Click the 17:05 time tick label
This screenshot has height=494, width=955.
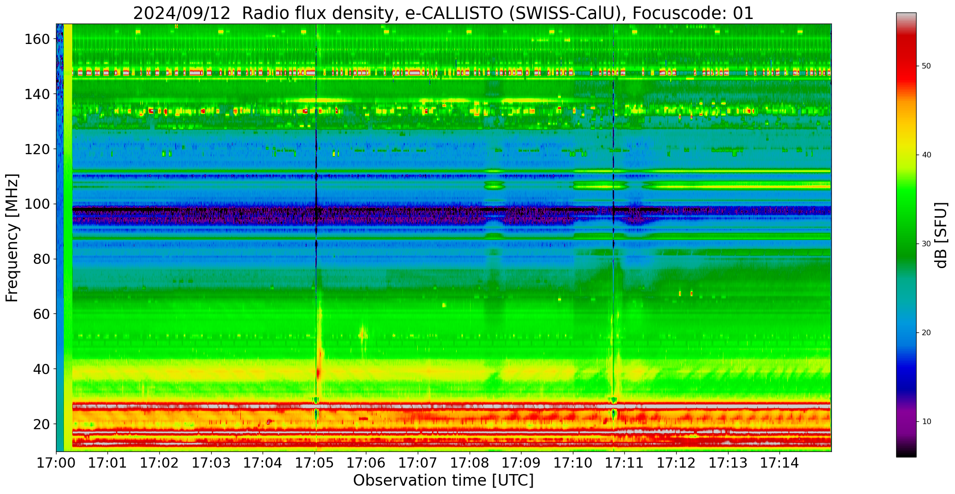coord(314,463)
